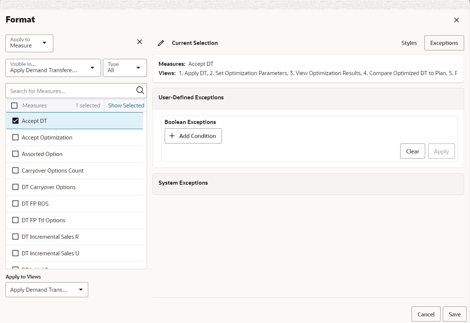Viewport: 470px width, 323px height.
Task: Click the magnifier search icon
Action: point(140,90)
